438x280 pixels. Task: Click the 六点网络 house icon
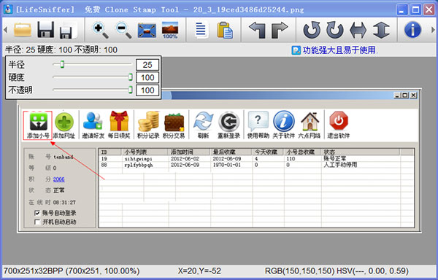[x=310, y=125]
